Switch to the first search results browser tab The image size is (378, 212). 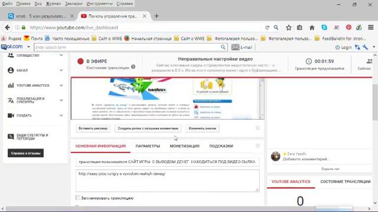41,16
